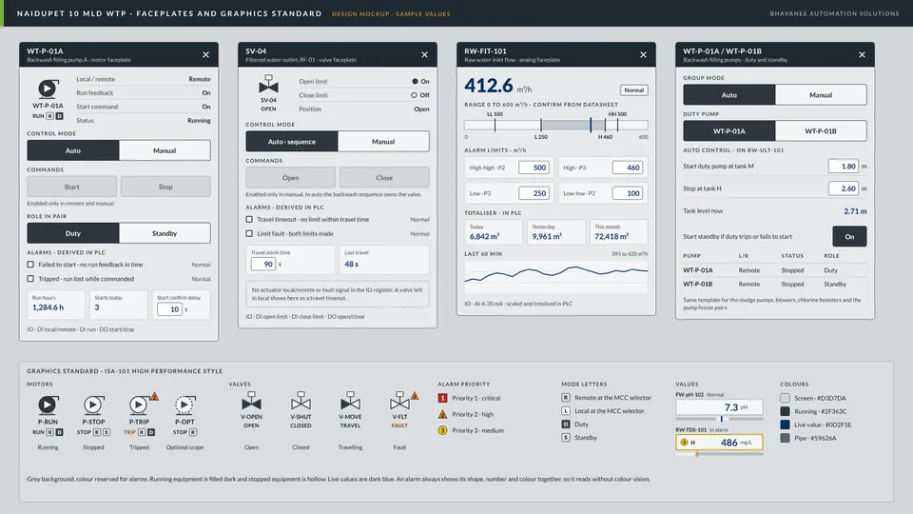This screenshot has height=514, width=913.
Task: Choose WT-P-01A as duty pump
Action: click(x=729, y=131)
